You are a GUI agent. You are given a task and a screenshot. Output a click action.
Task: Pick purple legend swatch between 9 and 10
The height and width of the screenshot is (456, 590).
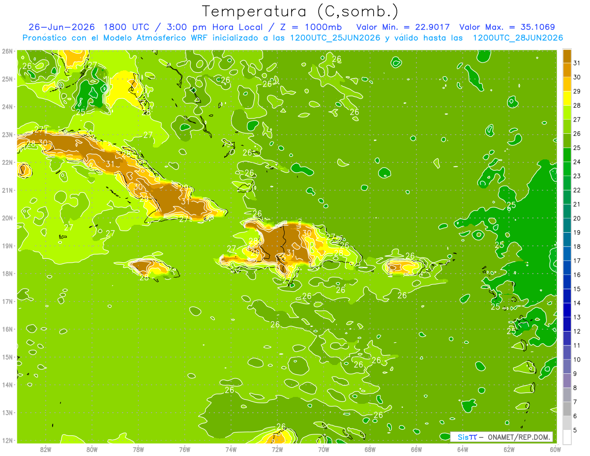tap(567, 366)
